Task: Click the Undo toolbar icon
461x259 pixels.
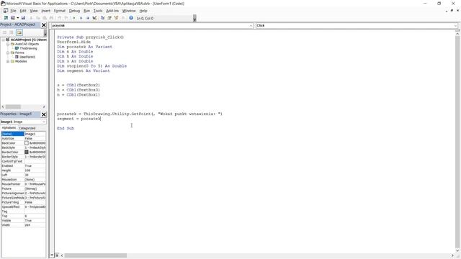Action: coord(59,18)
